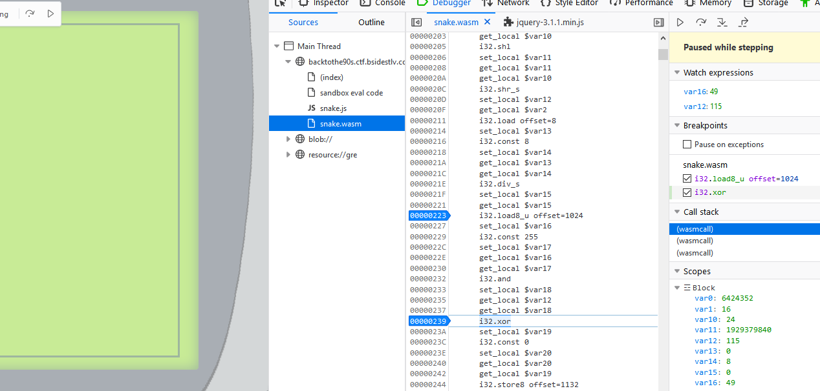Disable the i32.xor breakpoint

pyautogui.click(x=687, y=192)
